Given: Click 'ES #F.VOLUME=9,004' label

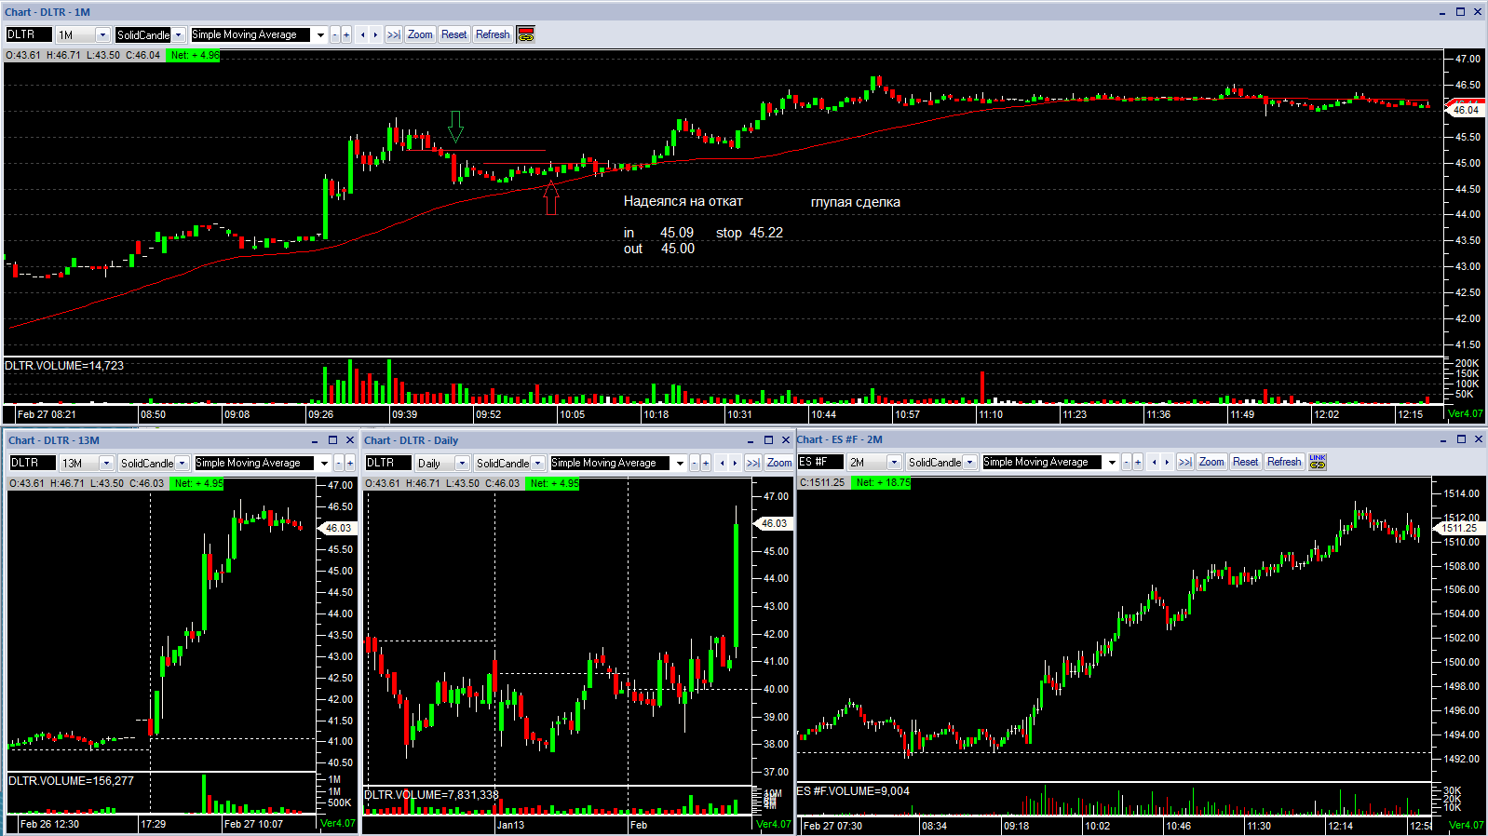Looking at the screenshot, I should (x=853, y=791).
